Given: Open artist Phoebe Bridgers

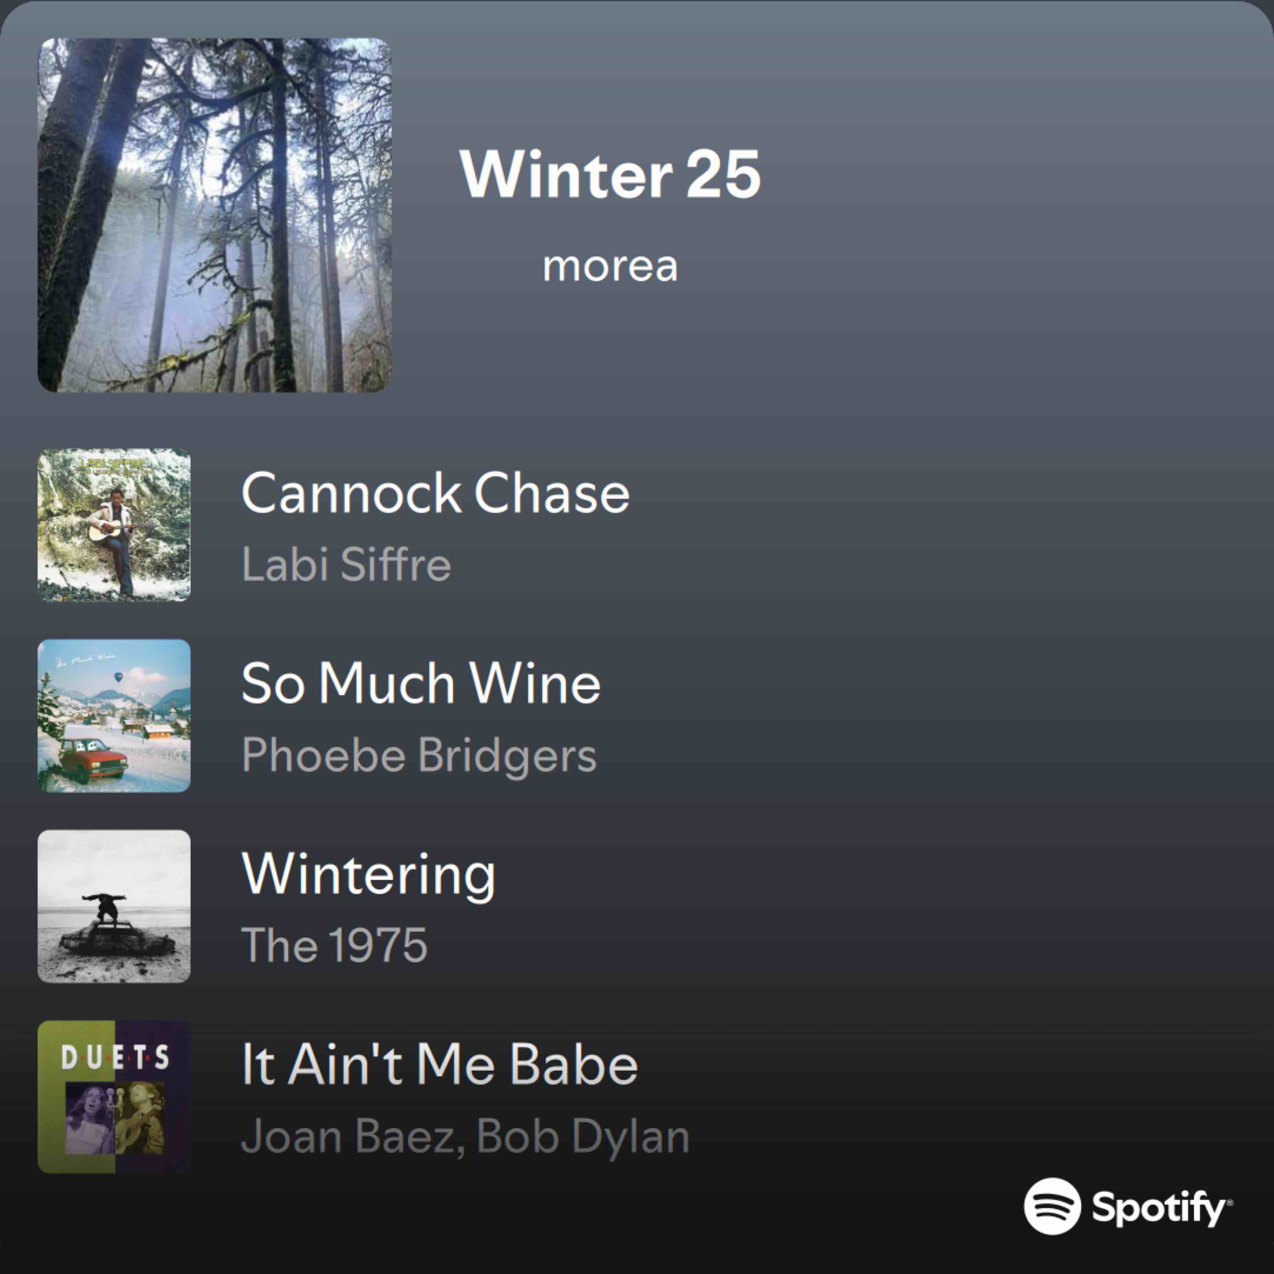Looking at the screenshot, I should click(x=419, y=756).
